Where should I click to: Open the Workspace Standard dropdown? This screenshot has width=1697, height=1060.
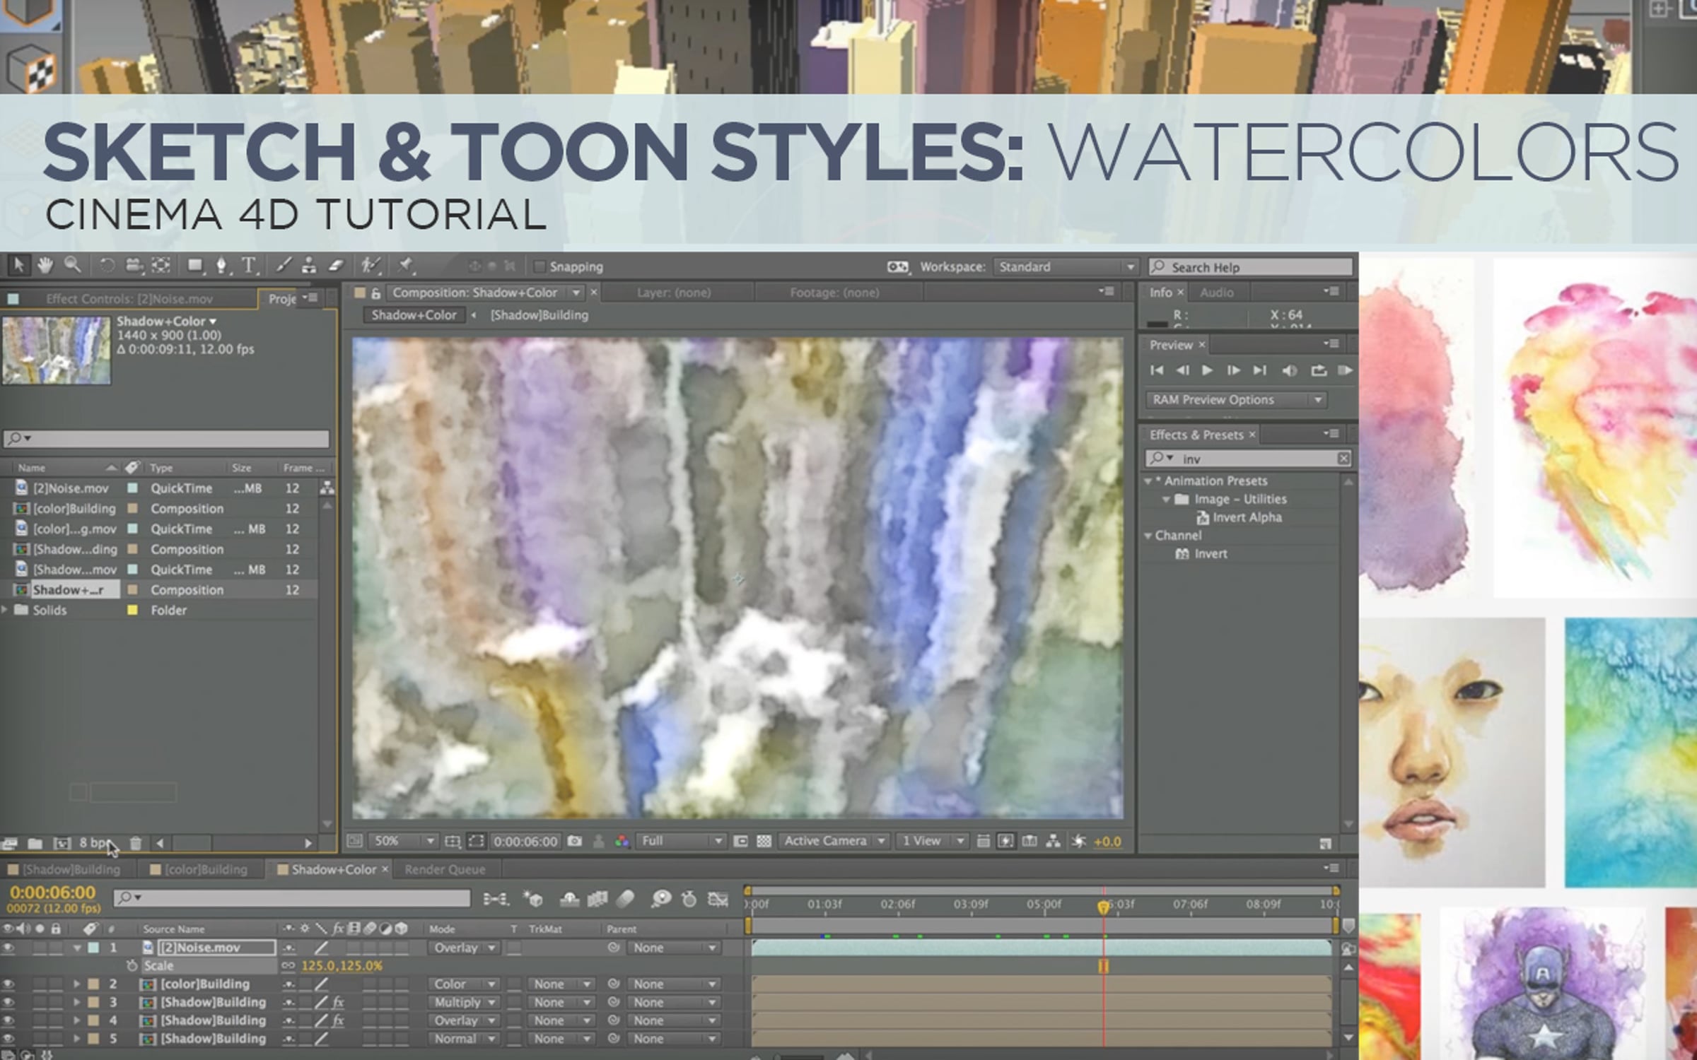click(x=1066, y=266)
